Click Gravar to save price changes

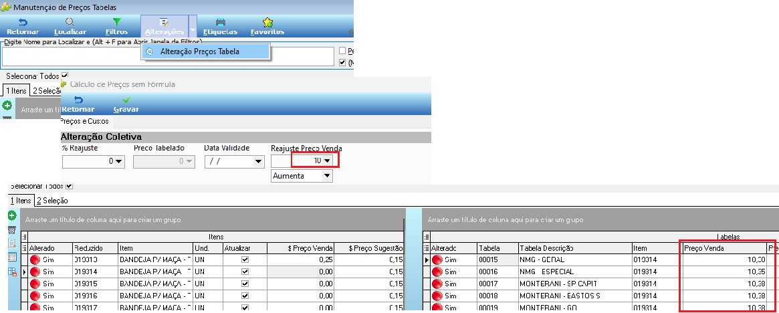[x=126, y=104]
